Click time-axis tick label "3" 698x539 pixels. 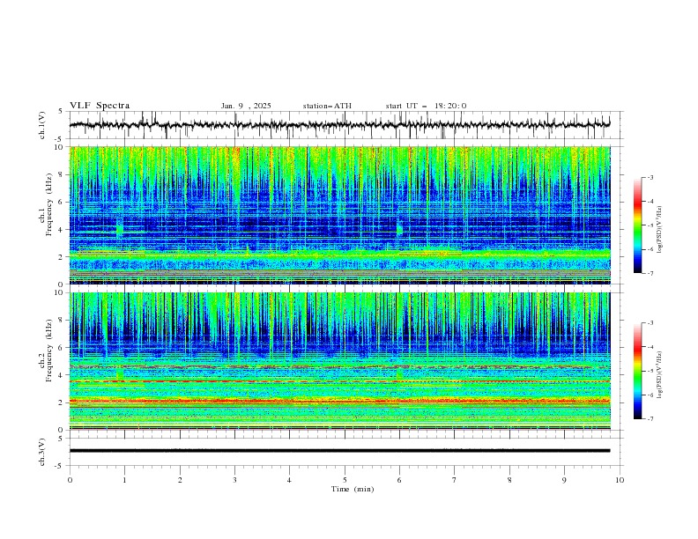234,480
